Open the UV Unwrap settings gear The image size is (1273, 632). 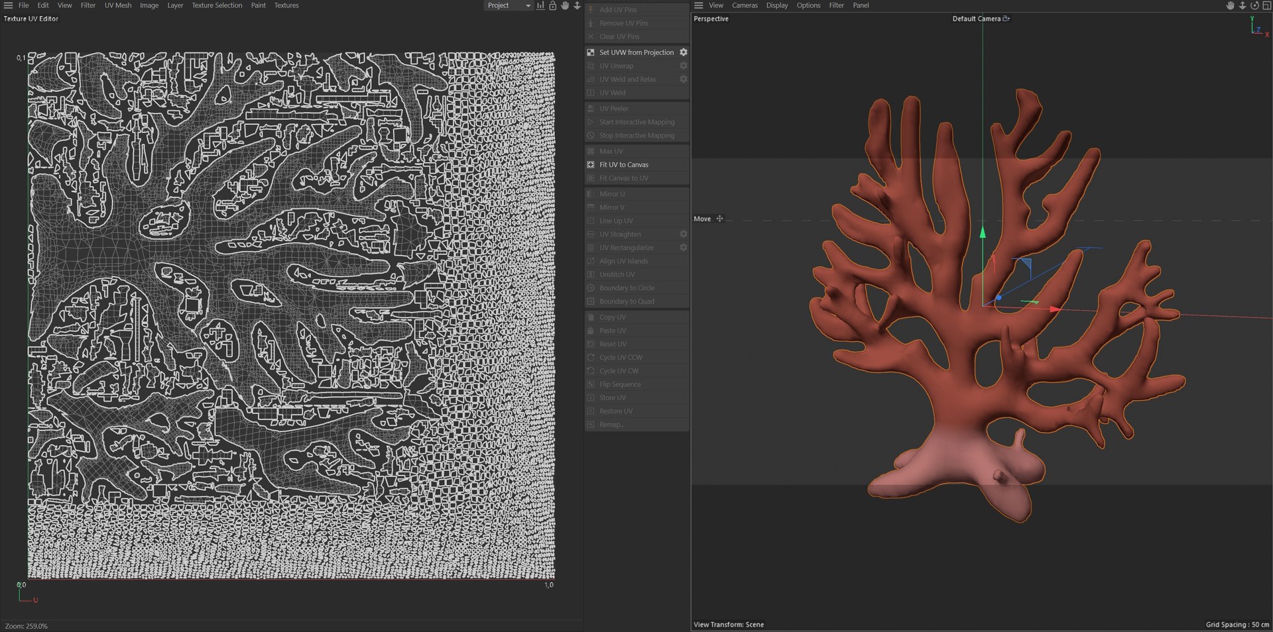683,66
